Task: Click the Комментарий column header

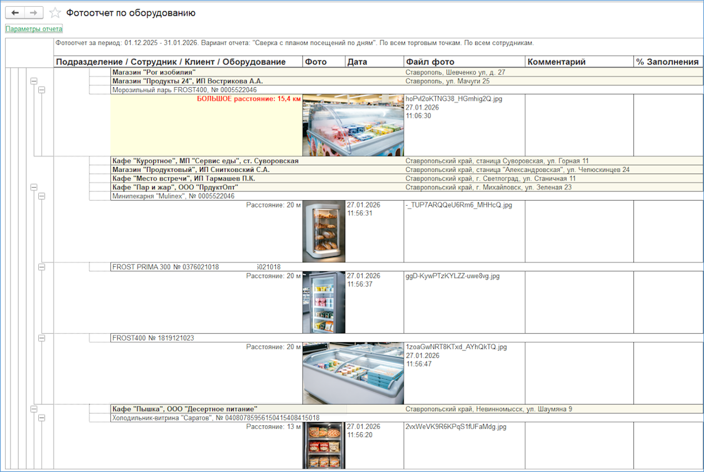Action: point(579,62)
